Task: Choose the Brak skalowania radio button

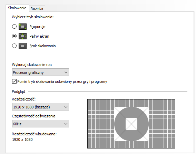Action: (x=14, y=46)
